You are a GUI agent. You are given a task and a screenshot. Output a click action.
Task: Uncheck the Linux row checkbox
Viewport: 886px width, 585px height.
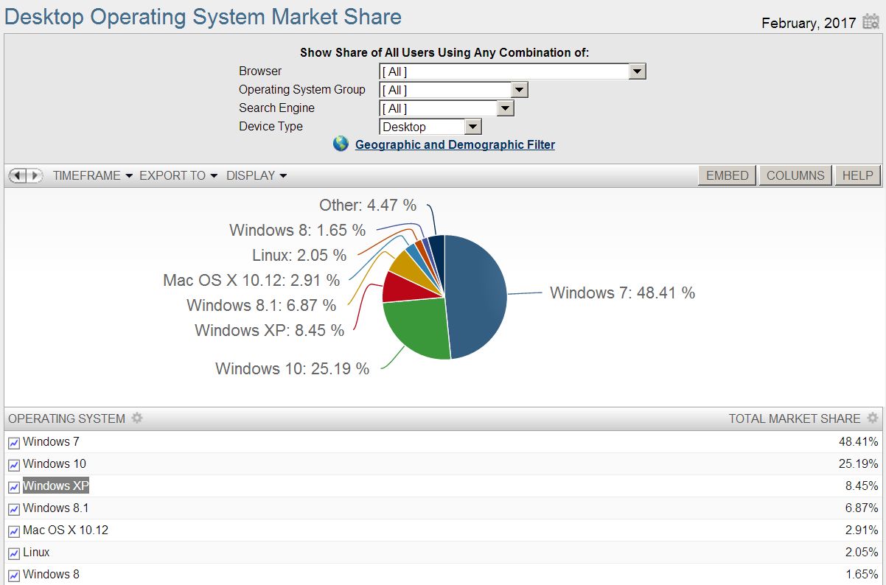[x=13, y=552]
